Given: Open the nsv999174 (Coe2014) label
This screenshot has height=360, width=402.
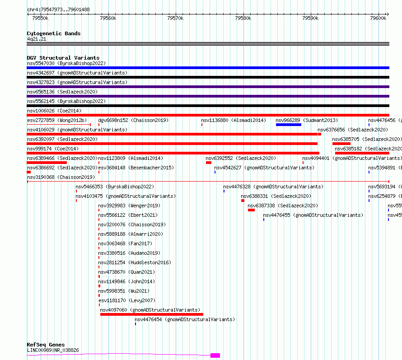Looking at the screenshot, I should (x=53, y=149).
